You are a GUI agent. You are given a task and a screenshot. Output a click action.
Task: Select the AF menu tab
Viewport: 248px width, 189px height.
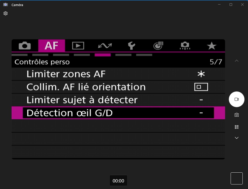pos(51,46)
